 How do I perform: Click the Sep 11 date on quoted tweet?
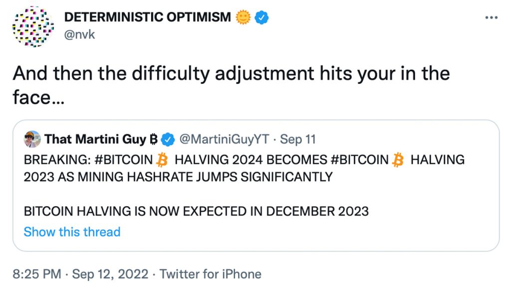click(298, 140)
